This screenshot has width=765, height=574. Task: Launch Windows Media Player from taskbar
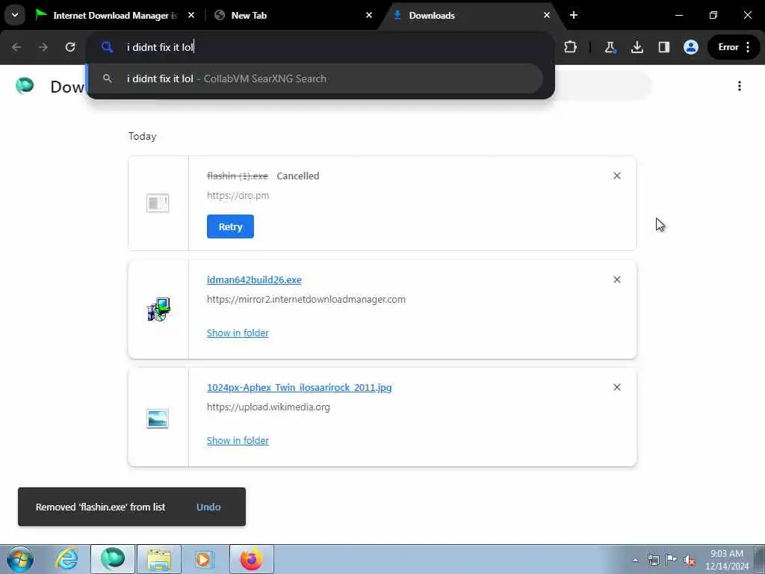pos(205,559)
